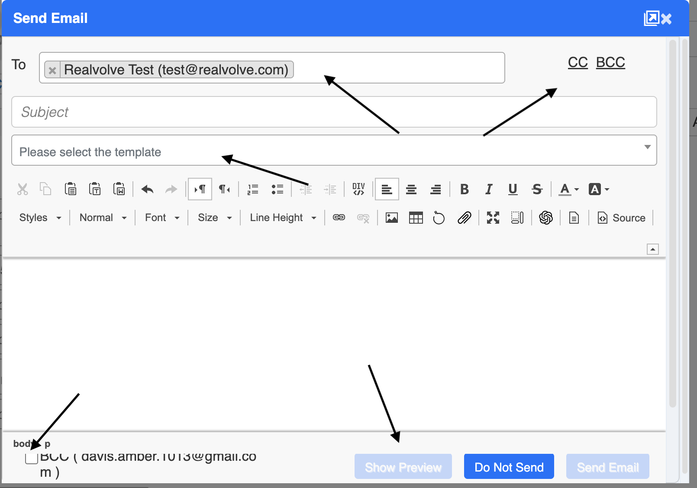This screenshot has width=697, height=488.
Task: Open the CC field via the CC link
Action: point(578,62)
